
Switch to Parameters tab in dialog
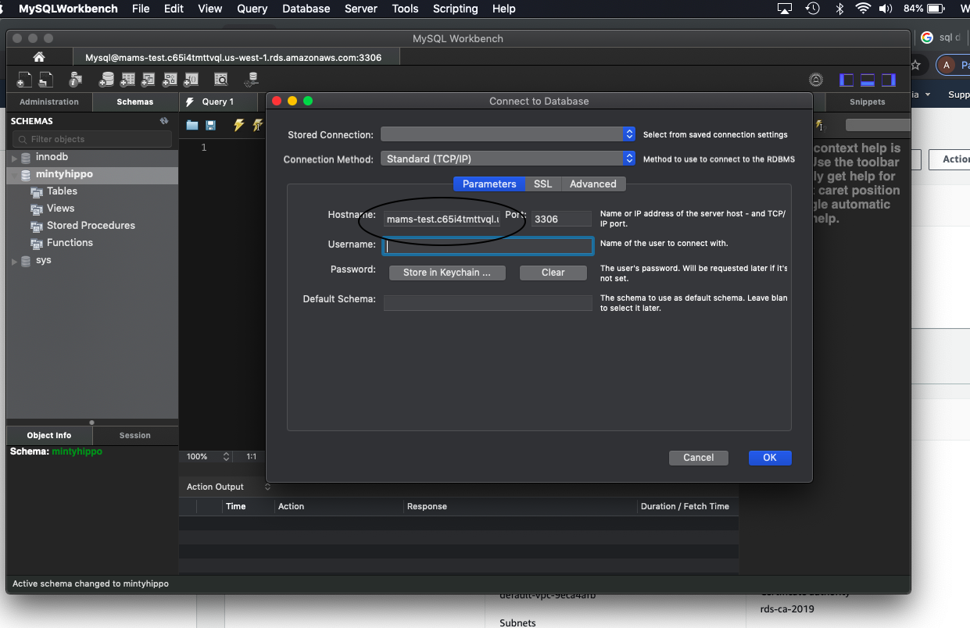(x=489, y=184)
